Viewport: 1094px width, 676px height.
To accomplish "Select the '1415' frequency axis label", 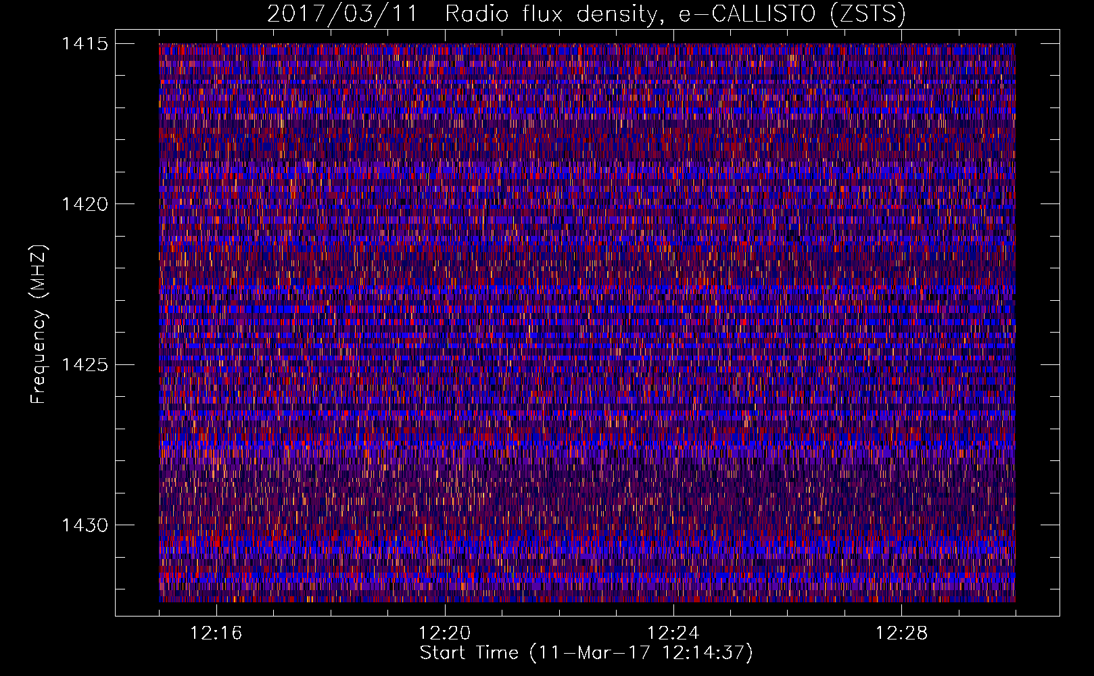I will coord(85,44).
